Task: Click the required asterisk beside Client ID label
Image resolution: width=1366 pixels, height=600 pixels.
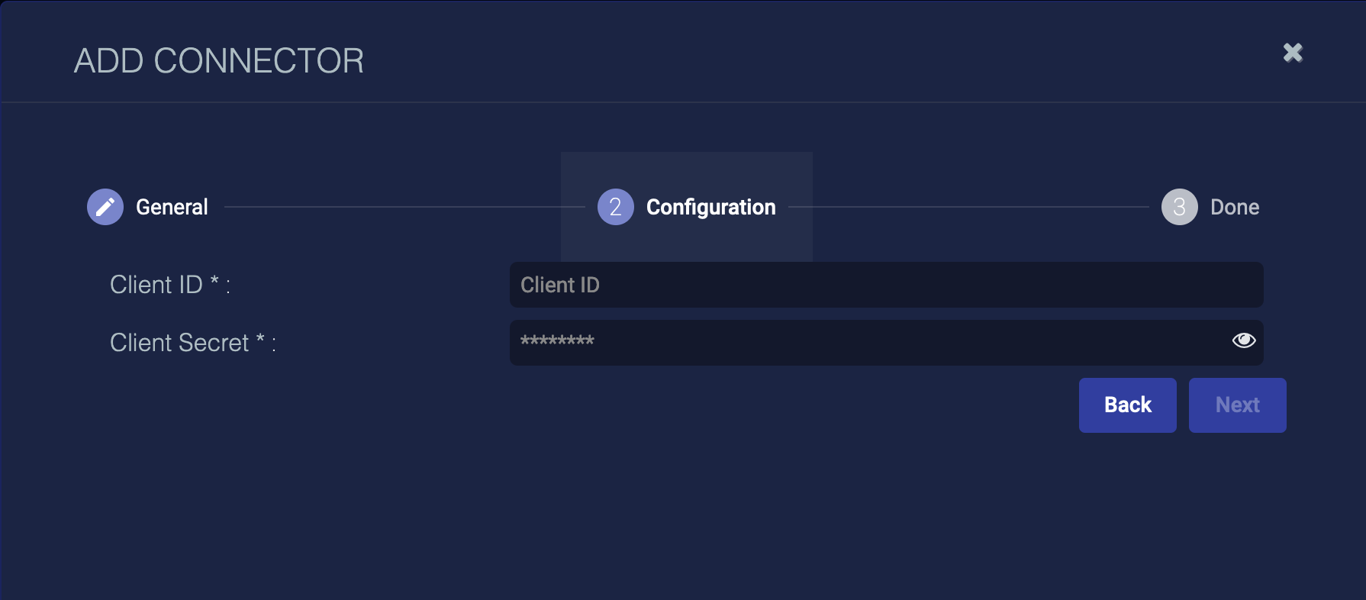Action: click(x=215, y=281)
